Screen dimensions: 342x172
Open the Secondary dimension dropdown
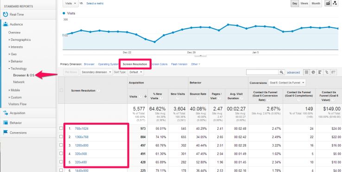pyautogui.click(x=96, y=72)
